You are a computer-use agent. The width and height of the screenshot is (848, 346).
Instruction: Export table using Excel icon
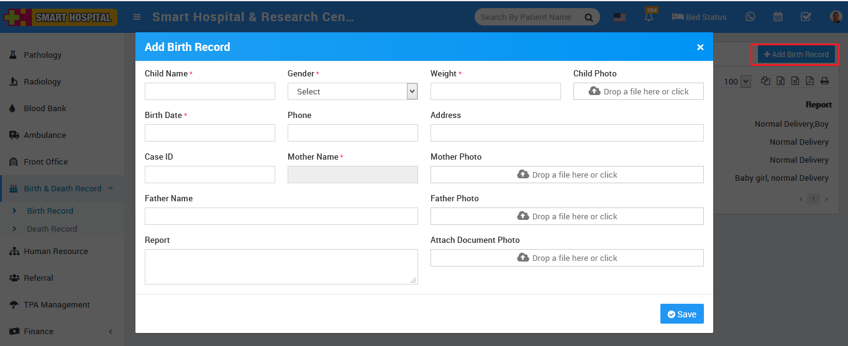(x=780, y=81)
